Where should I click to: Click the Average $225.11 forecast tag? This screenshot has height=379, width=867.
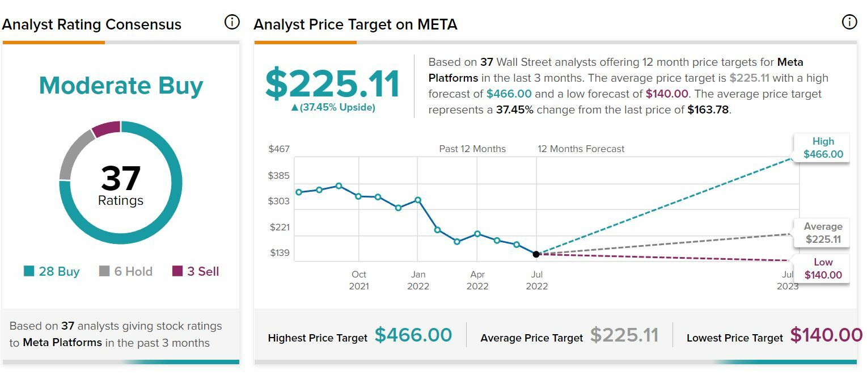[823, 233]
